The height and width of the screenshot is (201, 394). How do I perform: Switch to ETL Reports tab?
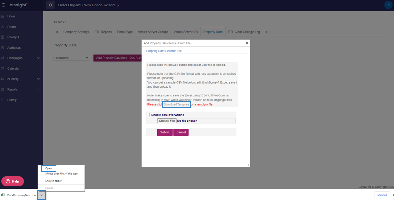(103, 32)
